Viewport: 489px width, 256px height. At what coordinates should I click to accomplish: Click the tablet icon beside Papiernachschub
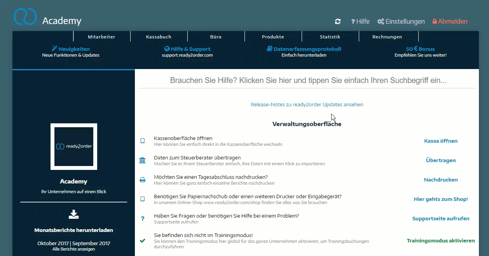(142, 199)
